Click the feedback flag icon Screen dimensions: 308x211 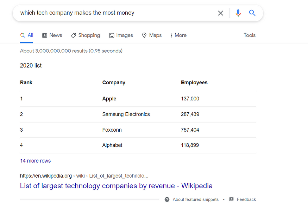(x=231, y=199)
